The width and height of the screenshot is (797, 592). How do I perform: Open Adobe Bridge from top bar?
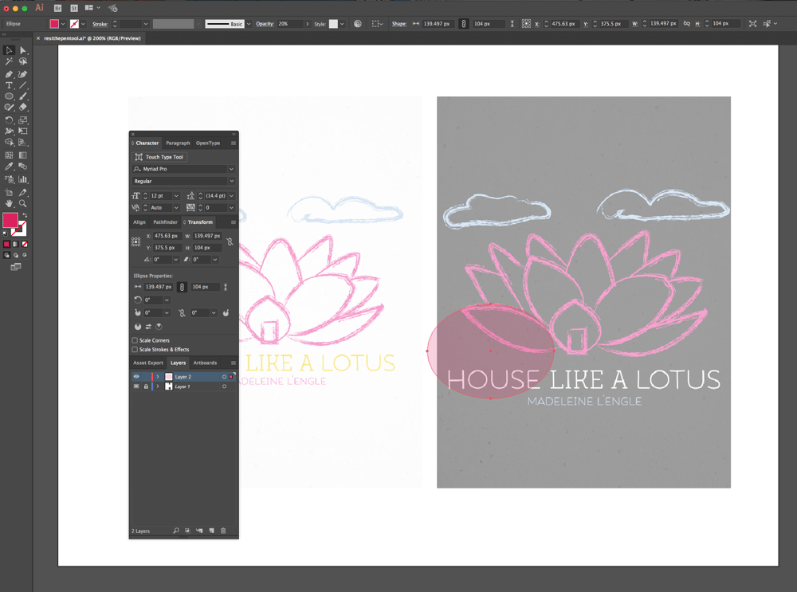pos(57,8)
